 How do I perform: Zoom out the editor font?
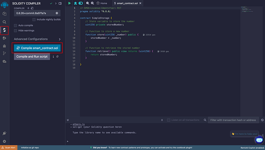pyautogui.click(x=87, y=3)
